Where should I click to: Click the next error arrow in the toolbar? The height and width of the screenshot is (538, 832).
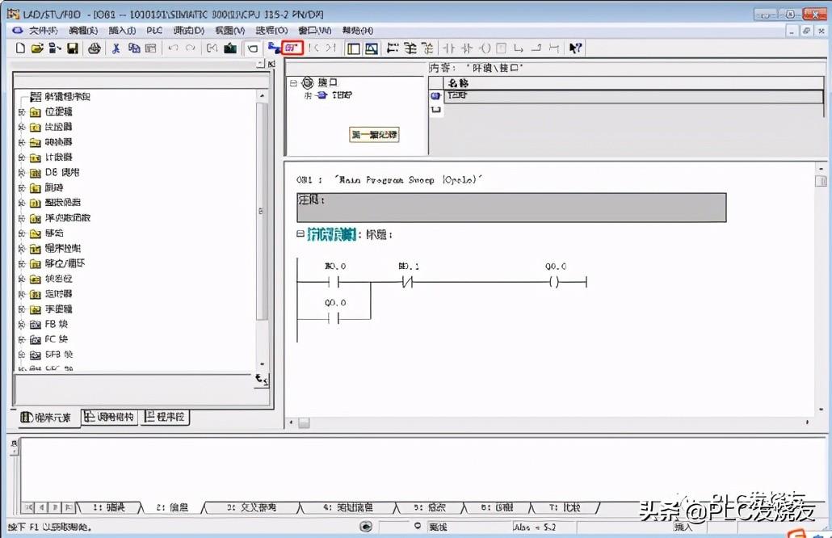[331, 48]
